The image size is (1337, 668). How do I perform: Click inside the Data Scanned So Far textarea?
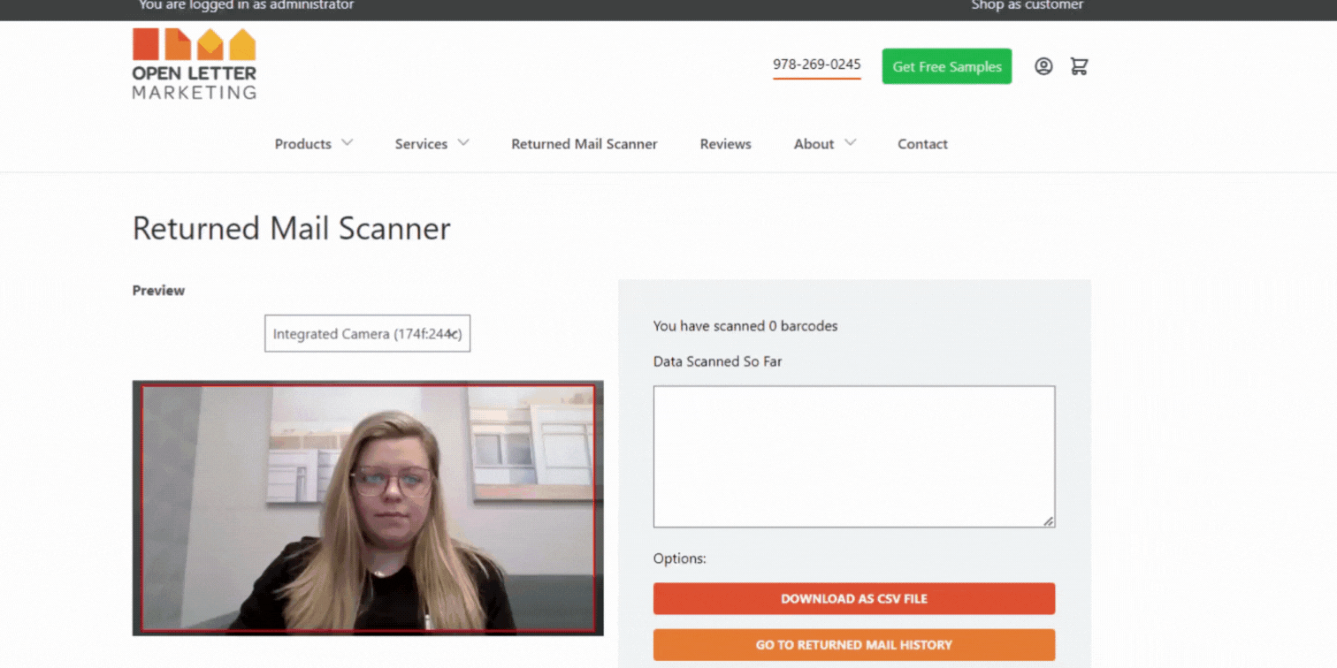point(854,457)
